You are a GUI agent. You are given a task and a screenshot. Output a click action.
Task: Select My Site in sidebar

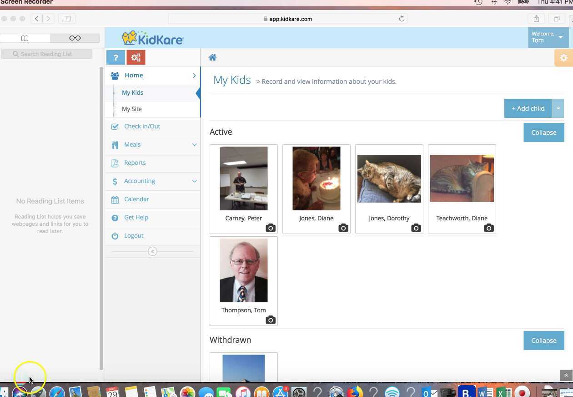pyautogui.click(x=132, y=109)
